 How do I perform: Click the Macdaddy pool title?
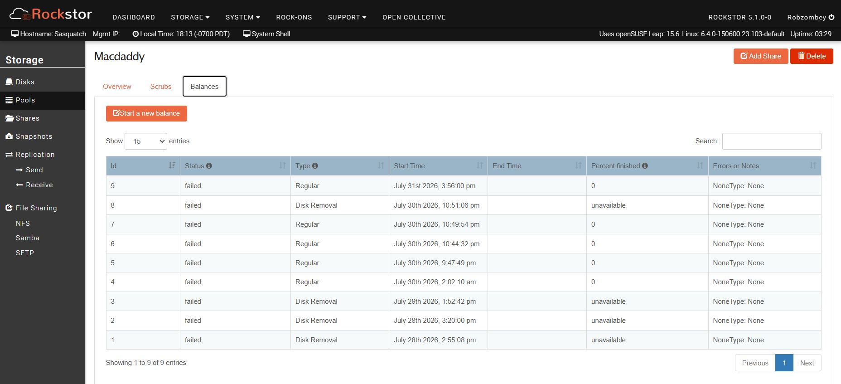coord(119,57)
